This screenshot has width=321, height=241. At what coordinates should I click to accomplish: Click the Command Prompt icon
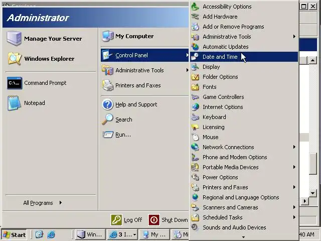coord(15,83)
